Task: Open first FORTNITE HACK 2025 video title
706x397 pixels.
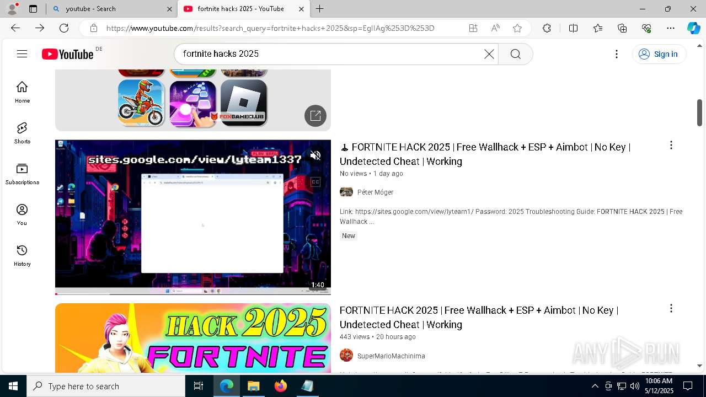Action: click(485, 154)
